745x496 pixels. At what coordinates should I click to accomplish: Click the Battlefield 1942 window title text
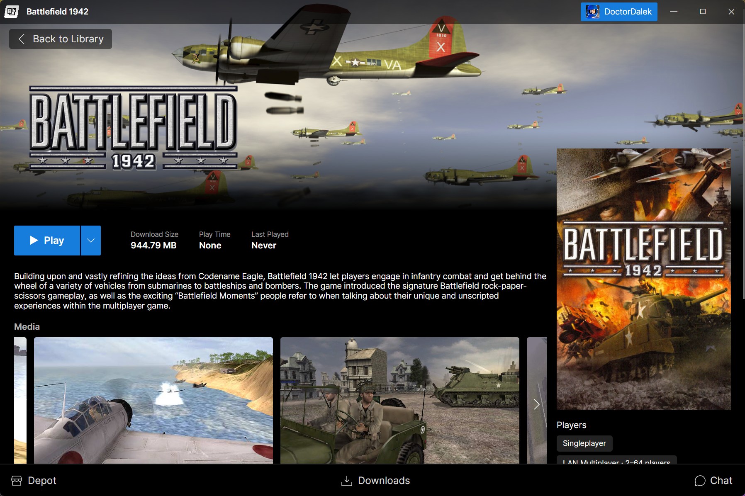tap(57, 12)
